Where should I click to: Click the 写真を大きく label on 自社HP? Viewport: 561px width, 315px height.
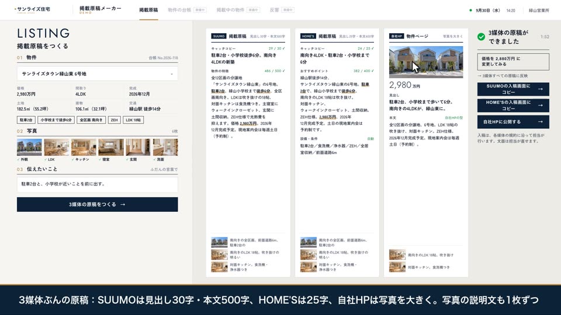(452, 36)
